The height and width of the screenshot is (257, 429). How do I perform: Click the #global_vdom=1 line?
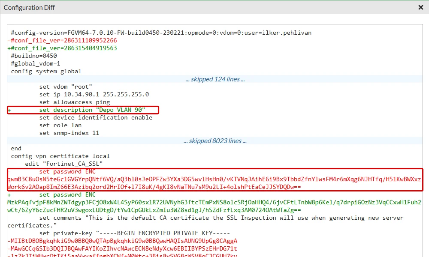(x=35, y=64)
